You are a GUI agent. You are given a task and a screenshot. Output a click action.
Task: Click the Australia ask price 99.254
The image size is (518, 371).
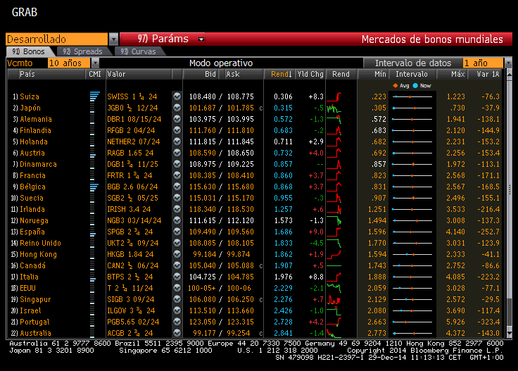tap(239, 334)
